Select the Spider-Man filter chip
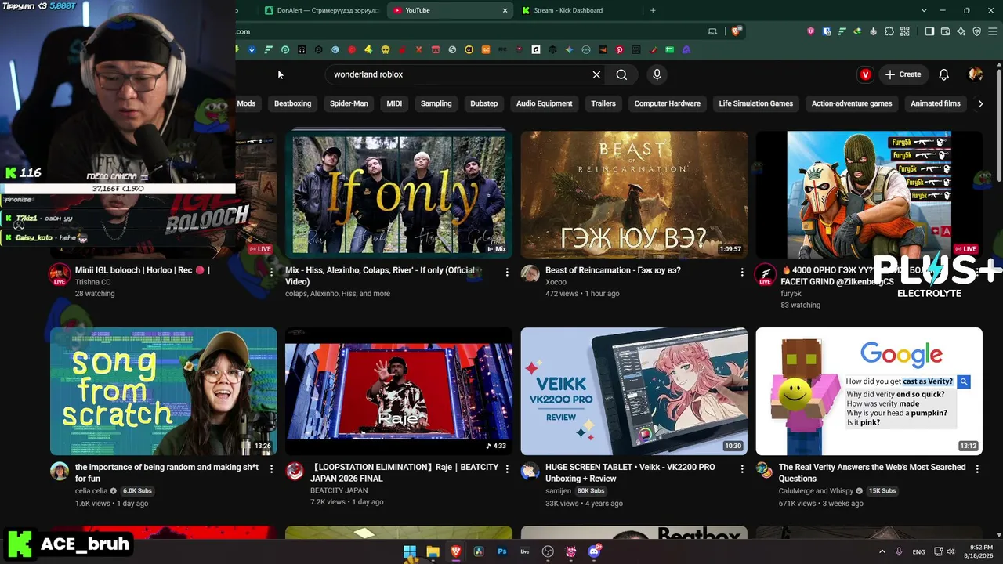The height and width of the screenshot is (564, 1003). tap(349, 103)
